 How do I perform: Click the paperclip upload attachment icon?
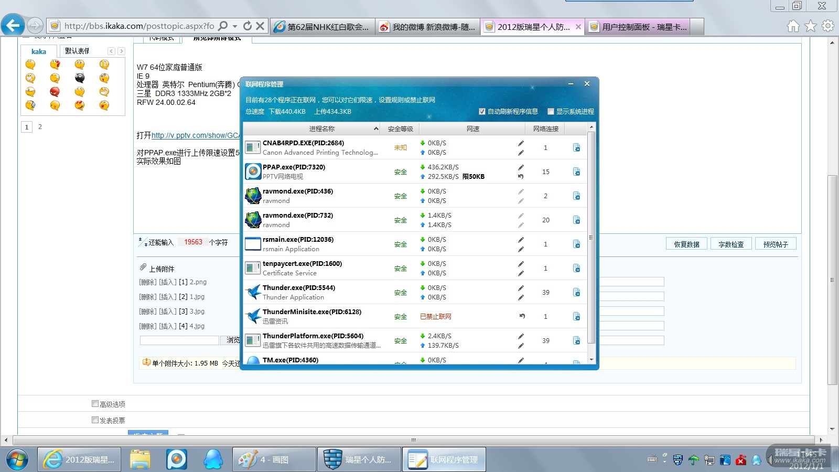point(143,267)
